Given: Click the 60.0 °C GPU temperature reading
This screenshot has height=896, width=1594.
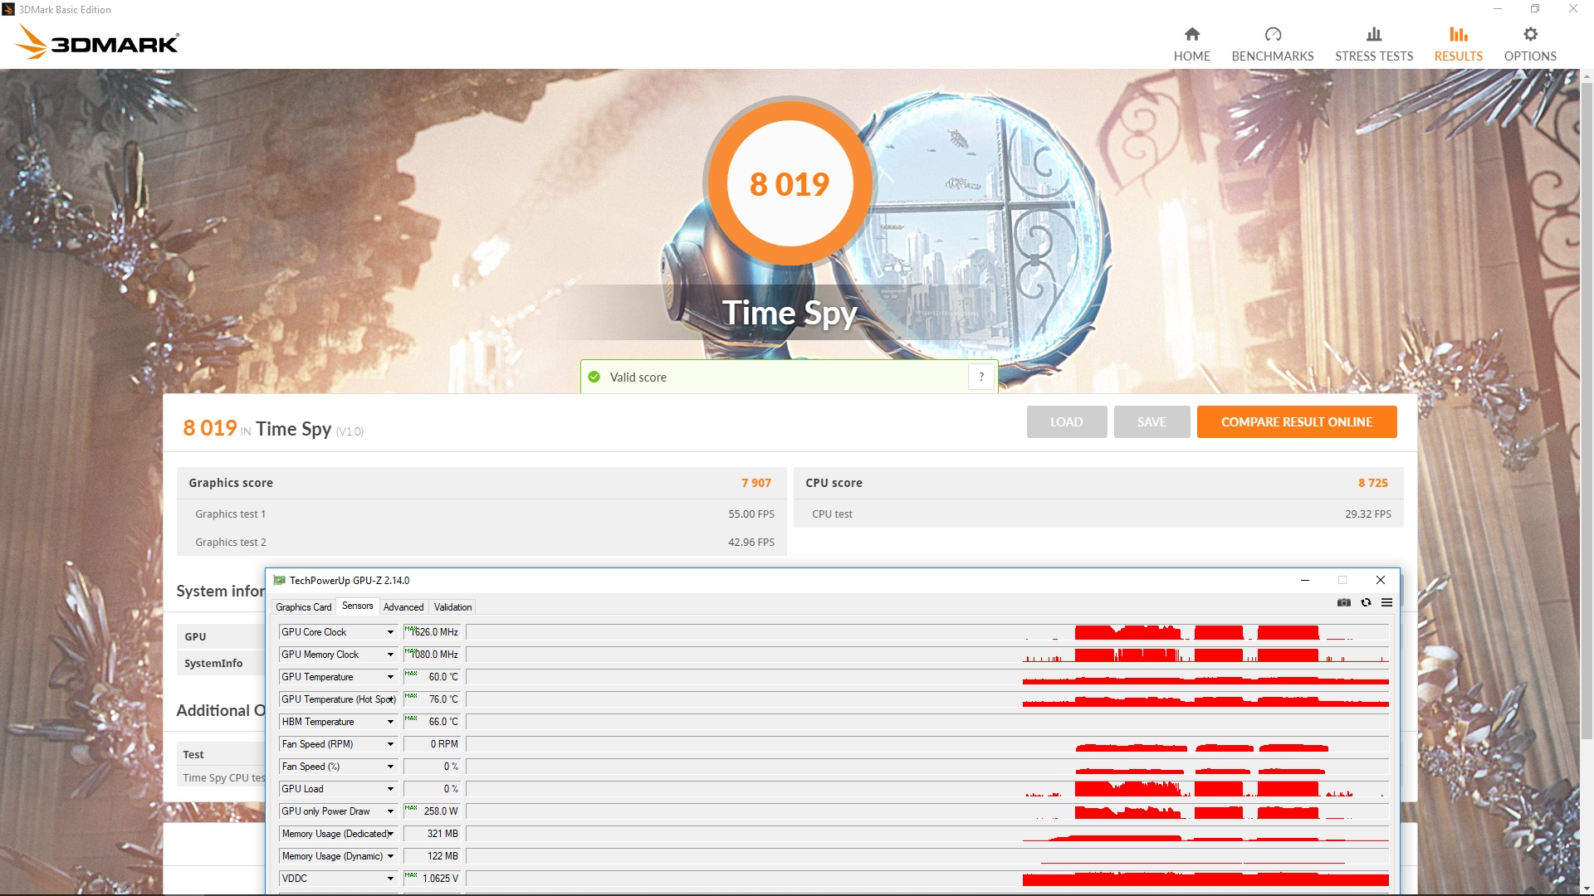Looking at the screenshot, I should pos(432,677).
